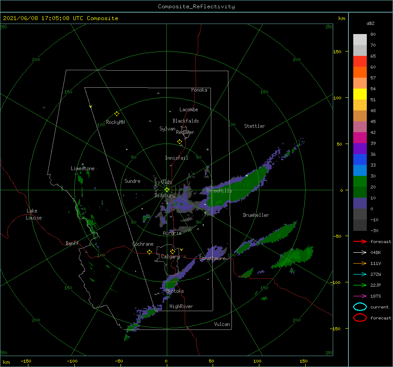Click the Limestone label
The width and height of the screenshot is (393, 367).
pyautogui.click(x=83, y=168)
